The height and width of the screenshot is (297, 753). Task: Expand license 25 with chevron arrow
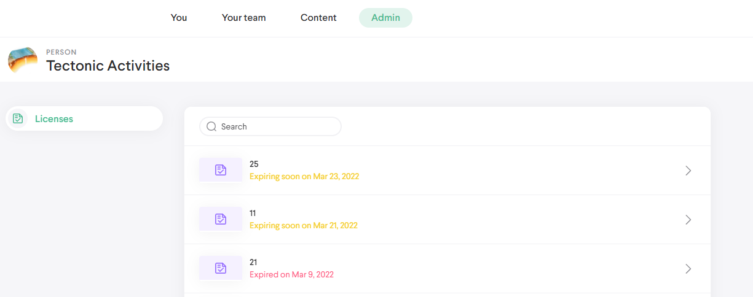pos(688,171)
